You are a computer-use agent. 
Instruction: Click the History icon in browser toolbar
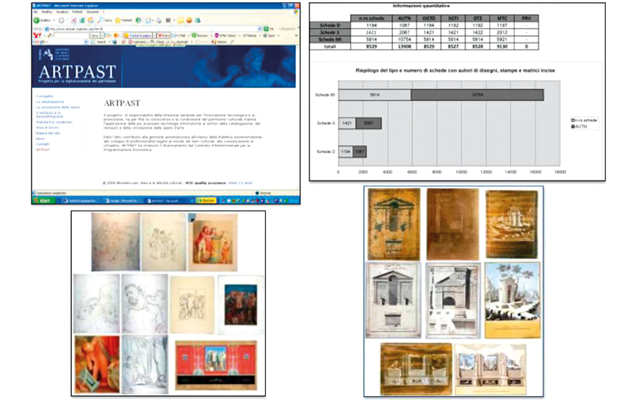[138, 20]
